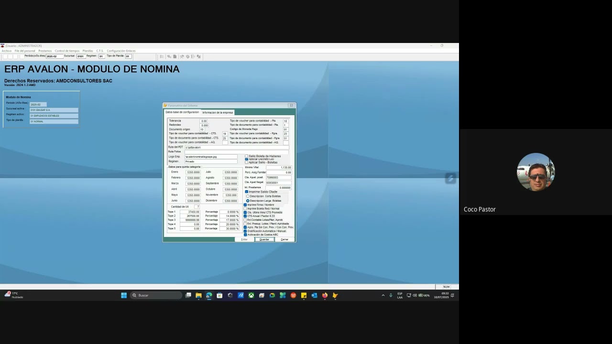Click the toolbar Regimen field

[x=101, y=56]
